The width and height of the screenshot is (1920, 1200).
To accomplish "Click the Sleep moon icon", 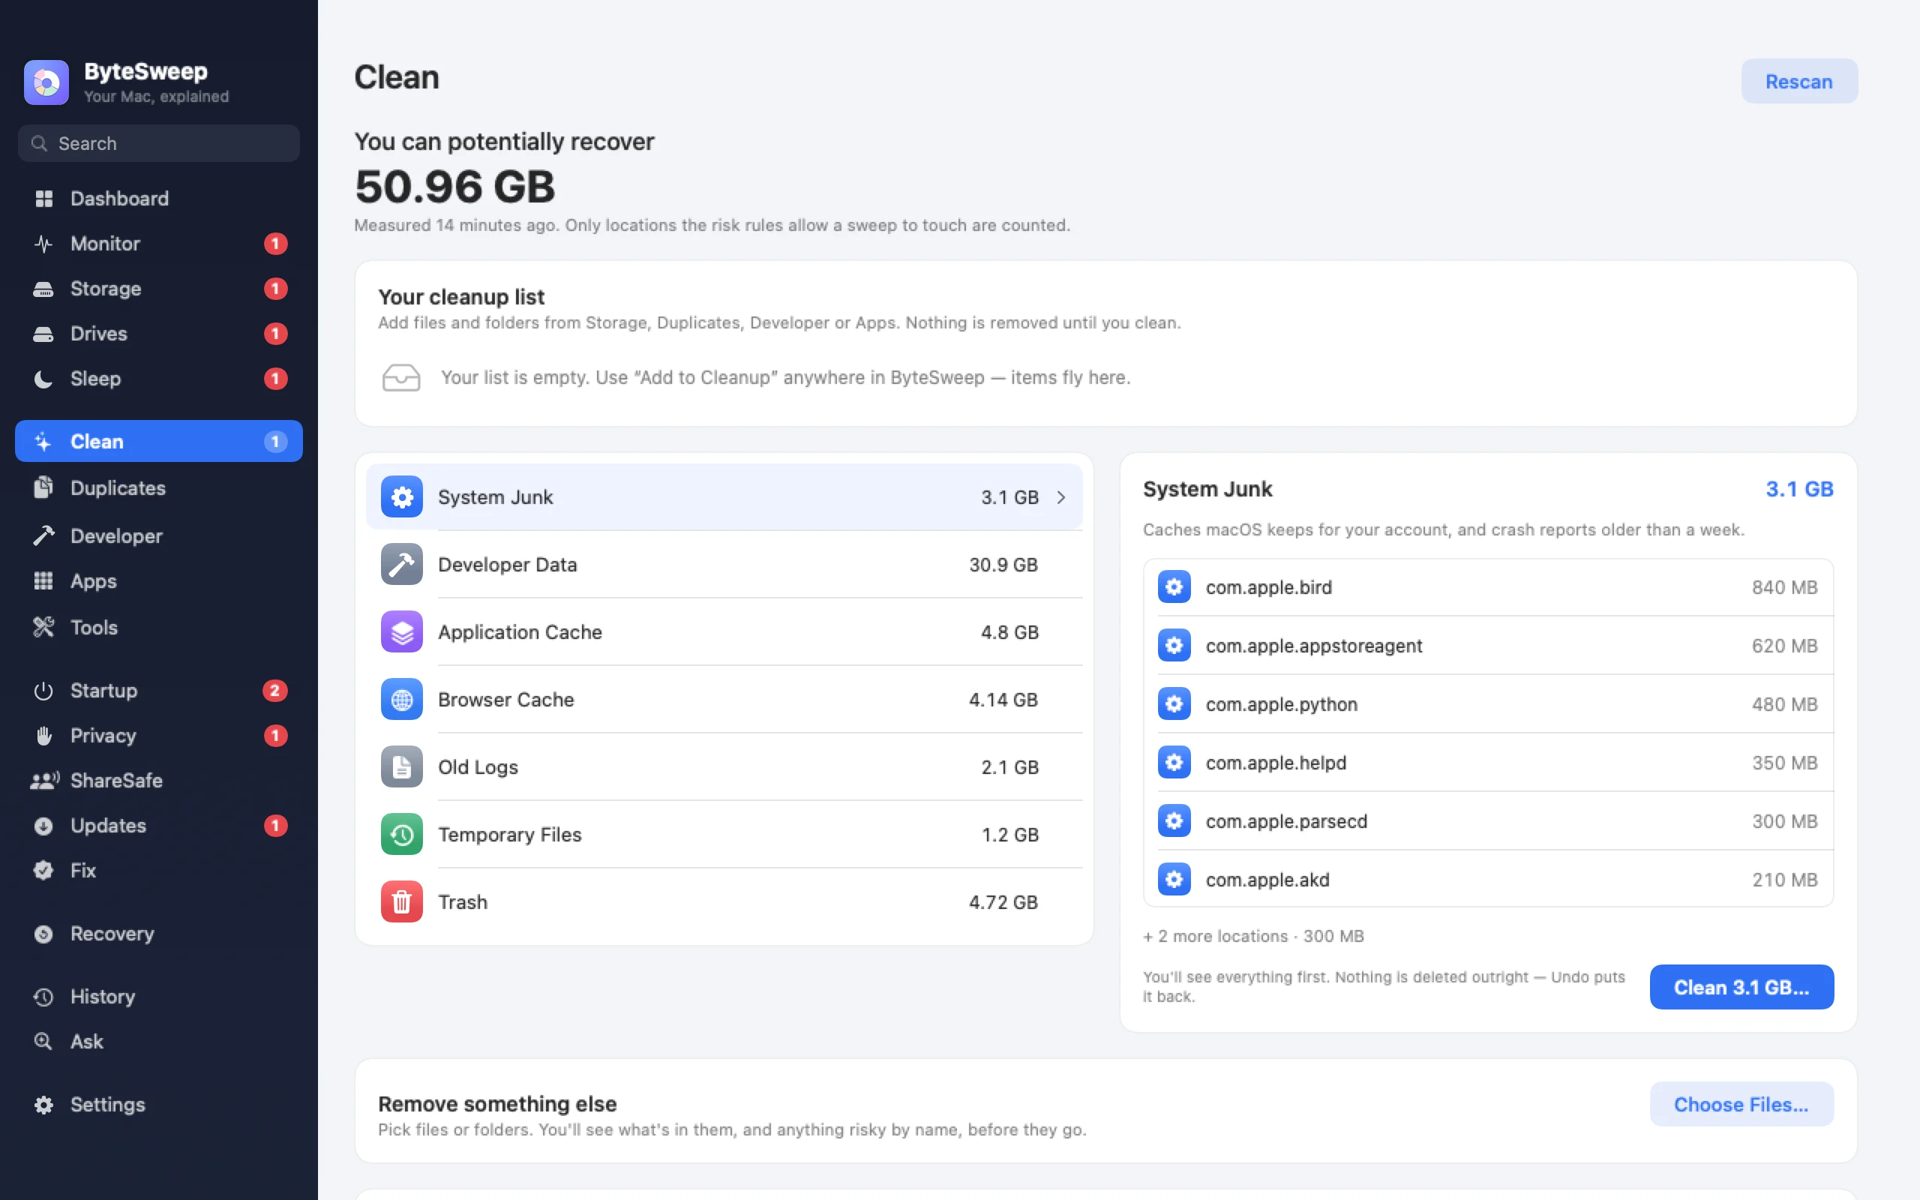I will click(43, 379).
